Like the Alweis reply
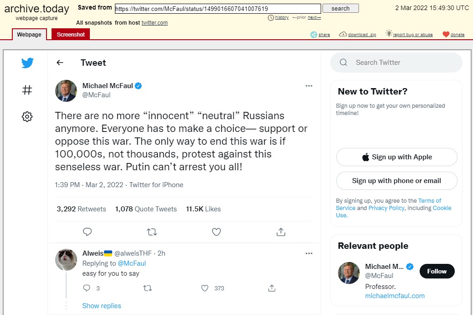 pyautogui.click(x=205, y=288)
